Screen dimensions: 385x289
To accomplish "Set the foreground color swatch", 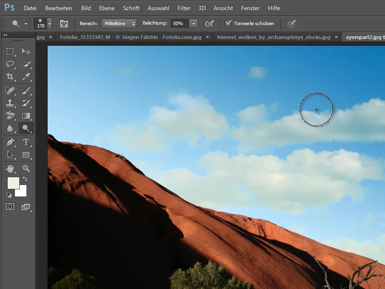I will (13, 183).
